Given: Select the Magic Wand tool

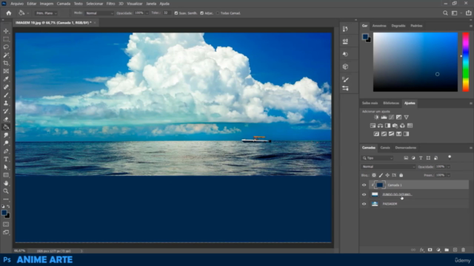Looking at the screenshot, I should click(6, 55).
